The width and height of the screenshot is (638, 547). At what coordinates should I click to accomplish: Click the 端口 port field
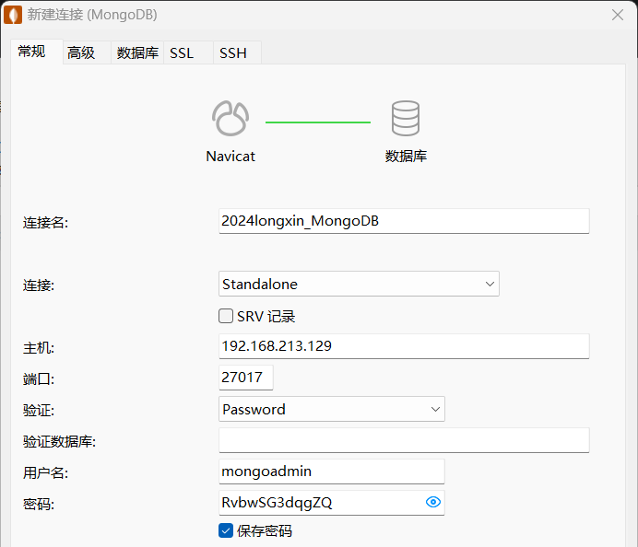tap(246, 378)
